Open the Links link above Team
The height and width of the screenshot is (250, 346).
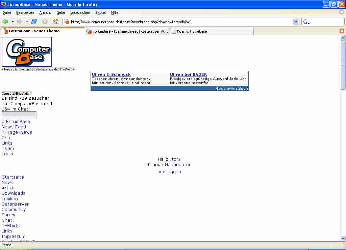click(7, 143)
